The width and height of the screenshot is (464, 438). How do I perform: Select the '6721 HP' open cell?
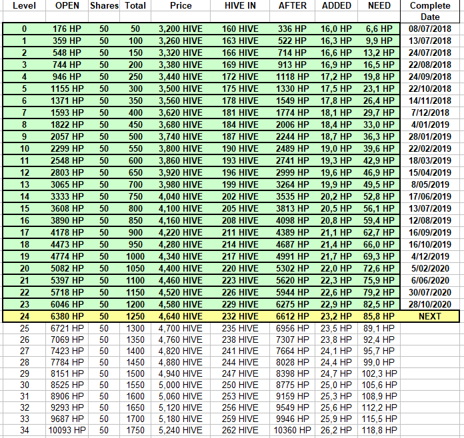click(x=67, y=328)
